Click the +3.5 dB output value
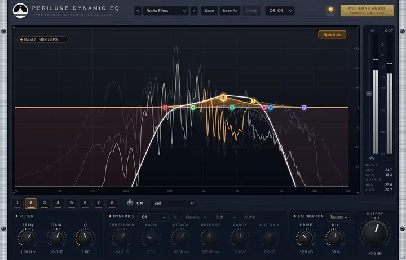The image size is (406, 260). 374,254
